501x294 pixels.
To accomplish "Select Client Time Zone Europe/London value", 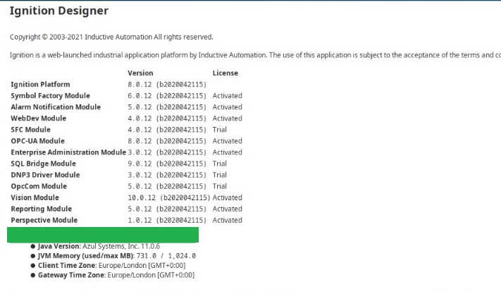I will click(142, 266).
